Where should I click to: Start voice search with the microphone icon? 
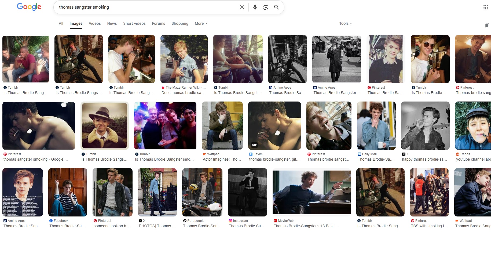(x=255, y=7)
